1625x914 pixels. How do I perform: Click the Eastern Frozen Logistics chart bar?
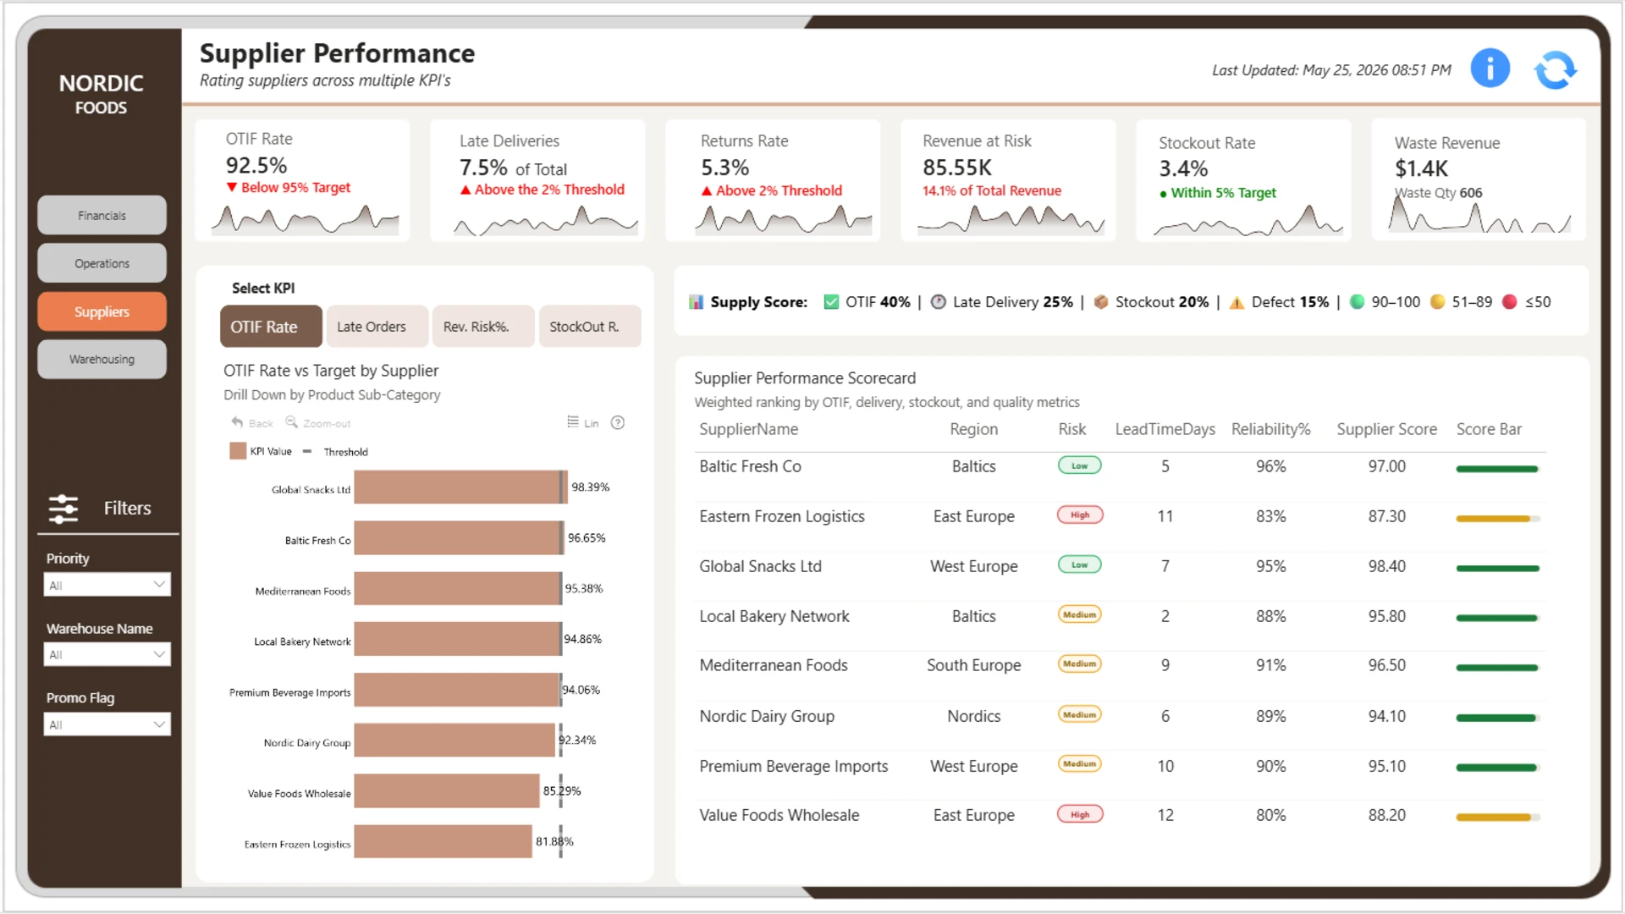click(443, 842)
